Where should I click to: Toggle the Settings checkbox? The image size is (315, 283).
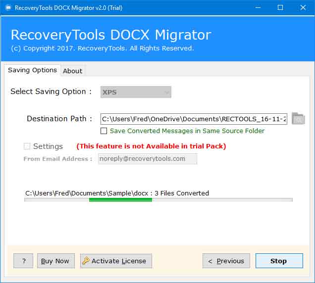pyautogui.click(x=27, y=146)
